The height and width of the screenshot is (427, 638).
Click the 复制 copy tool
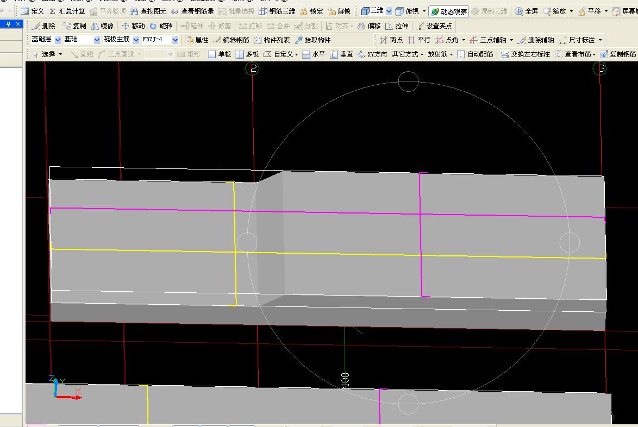pyautogui.click(x=74, y=26)
